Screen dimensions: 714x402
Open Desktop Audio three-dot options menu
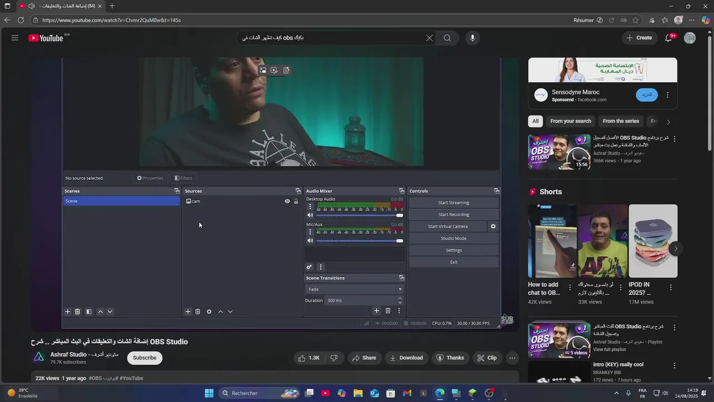tap(310, 207)
